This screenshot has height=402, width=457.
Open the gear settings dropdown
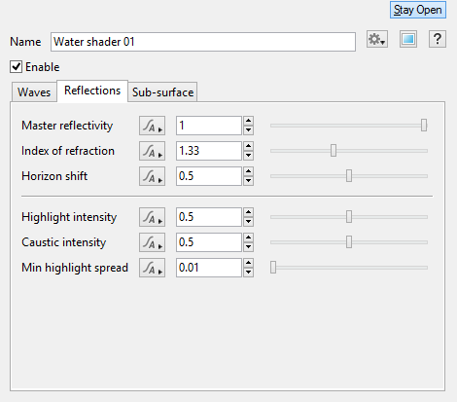[x=377, y=39]
